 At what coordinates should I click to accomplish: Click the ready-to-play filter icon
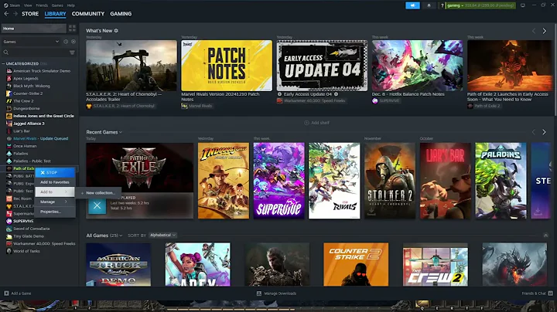pyautogui.click(x=73, y=42)
